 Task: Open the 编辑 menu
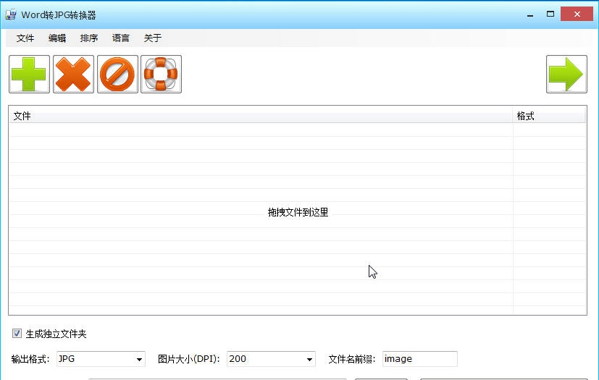pyautogui.click(x=57, y=38)
